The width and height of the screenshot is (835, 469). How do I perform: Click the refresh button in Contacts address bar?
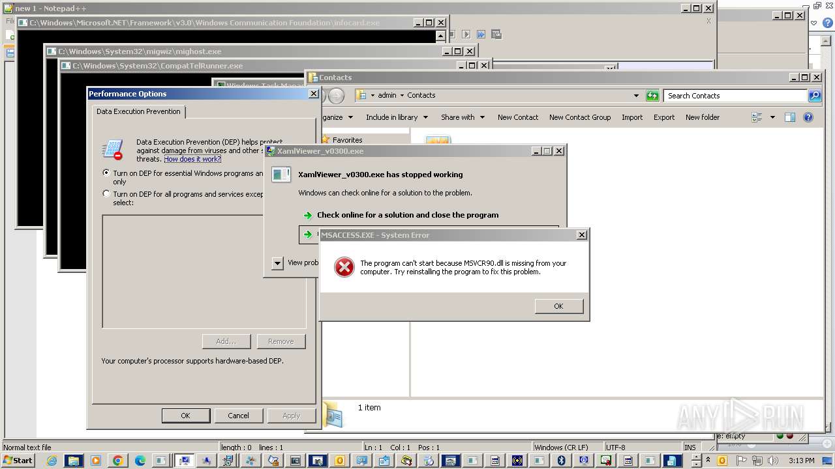coord(652,96)
